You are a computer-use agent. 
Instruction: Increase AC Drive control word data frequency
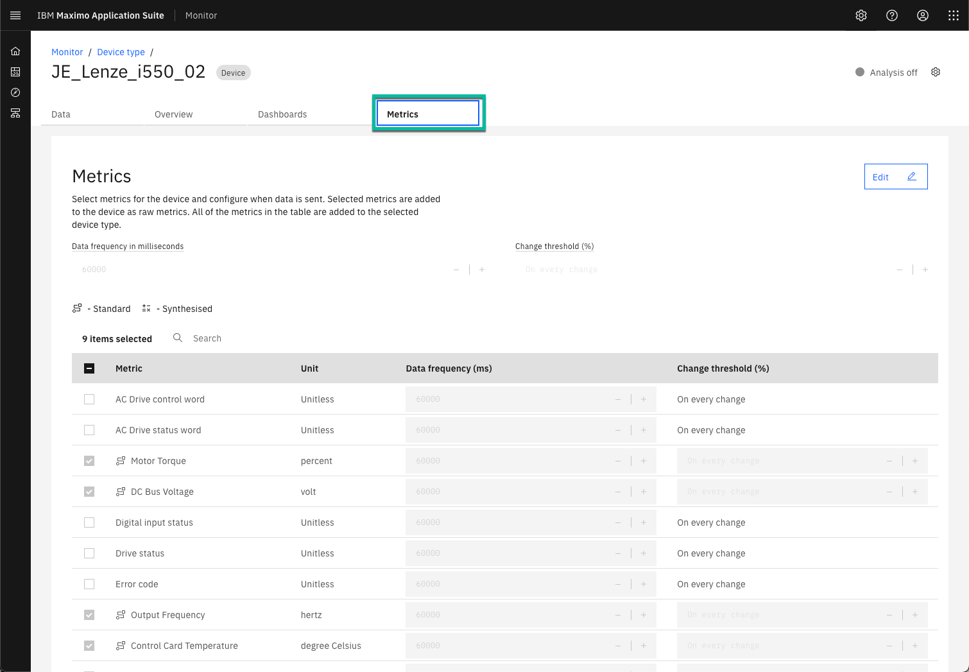(x=644, y=399)
